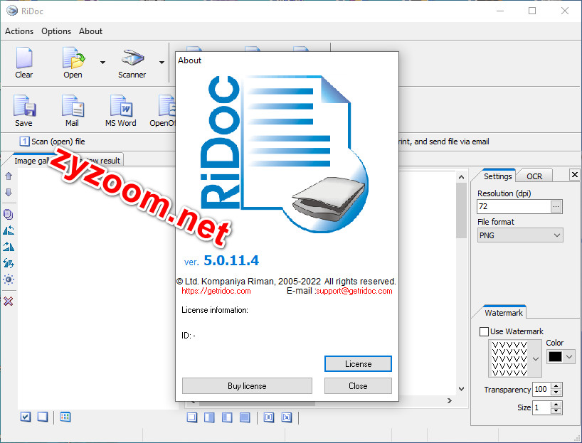
Task: Click the second page layout icon
Action: pos(209,417)
